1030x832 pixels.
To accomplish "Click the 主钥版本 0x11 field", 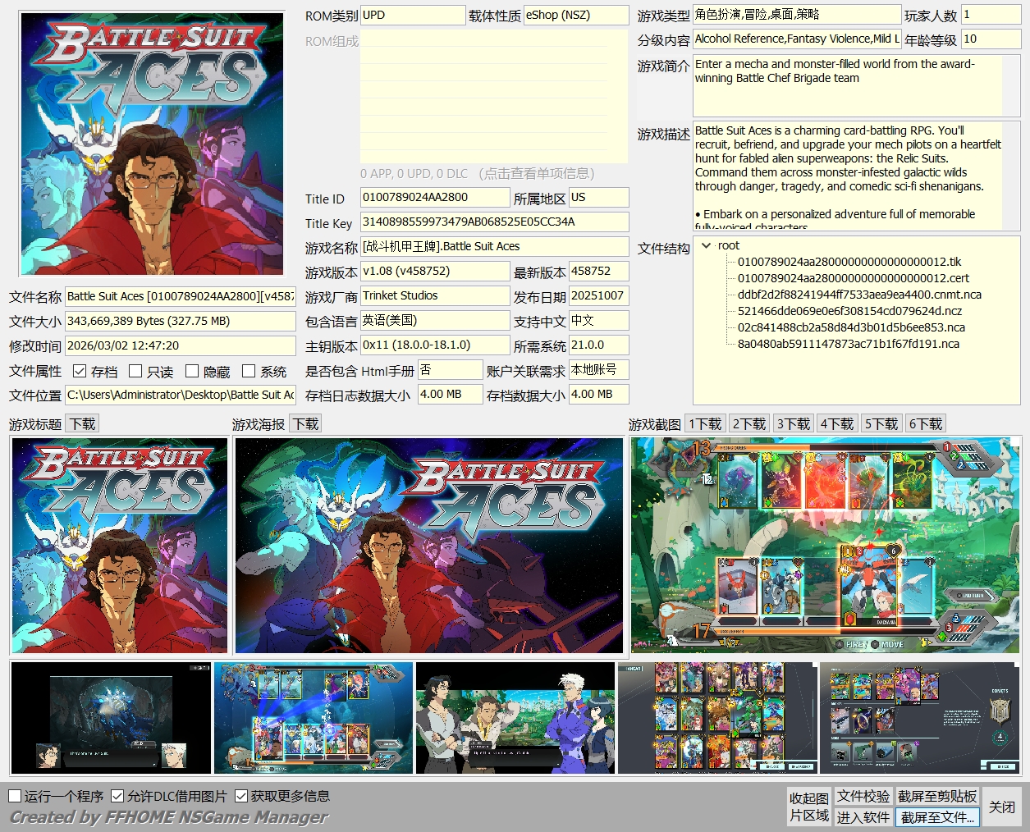I will point(435,345).
